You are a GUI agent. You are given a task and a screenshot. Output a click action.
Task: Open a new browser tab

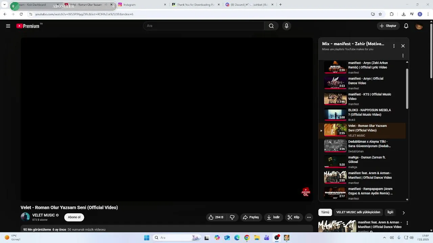coord(280,5)
